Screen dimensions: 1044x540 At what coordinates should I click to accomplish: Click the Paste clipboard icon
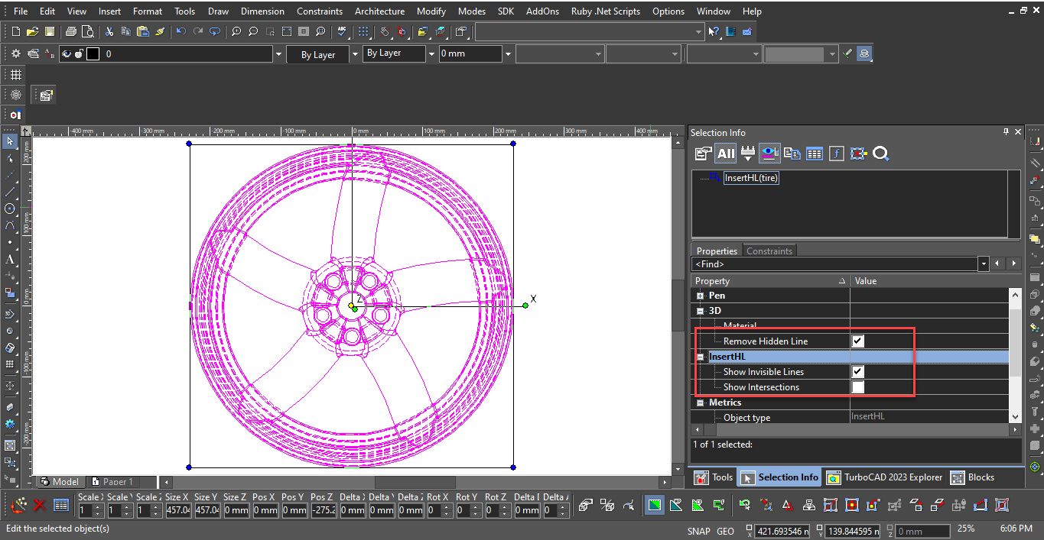(x=143, y=31)
